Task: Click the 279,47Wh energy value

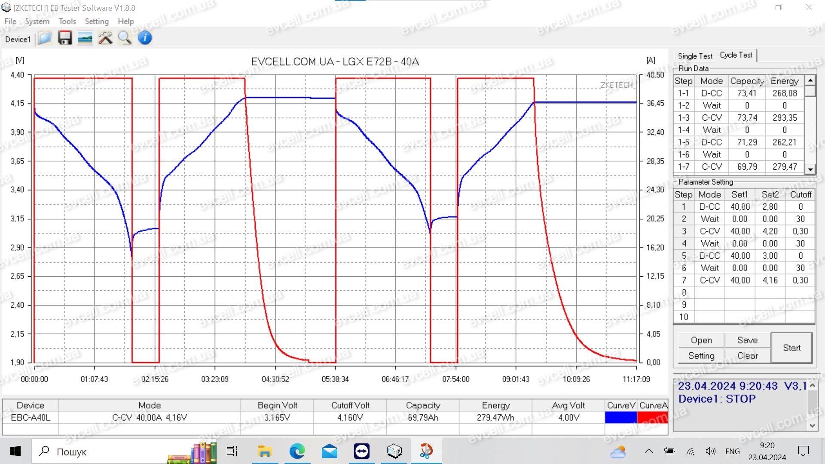Action: (x=495, y=417)
